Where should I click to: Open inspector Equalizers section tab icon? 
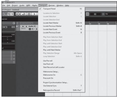click(x=14, y=56)
